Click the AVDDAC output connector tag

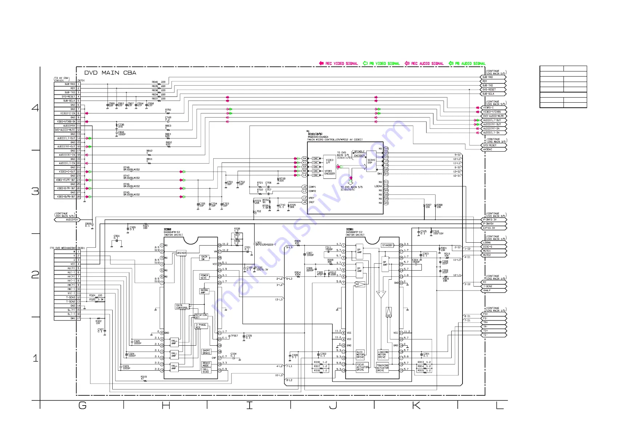pyautogui.click(x=494, y=149)
